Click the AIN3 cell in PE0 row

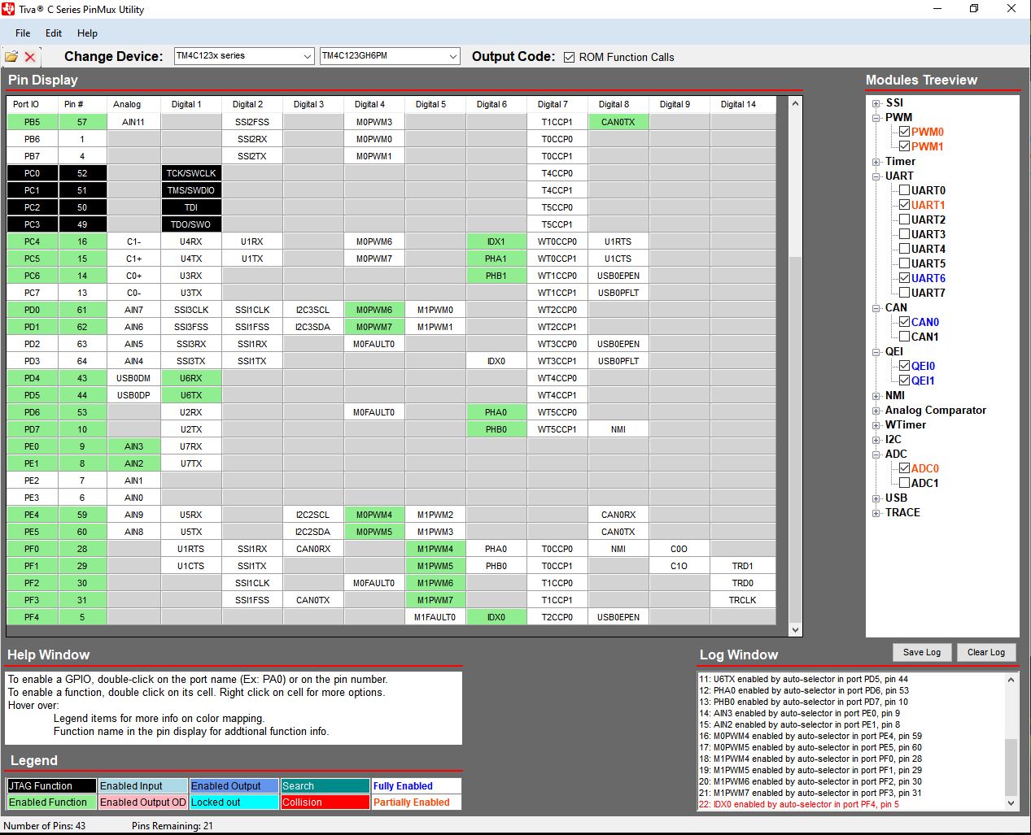(134, 446)
